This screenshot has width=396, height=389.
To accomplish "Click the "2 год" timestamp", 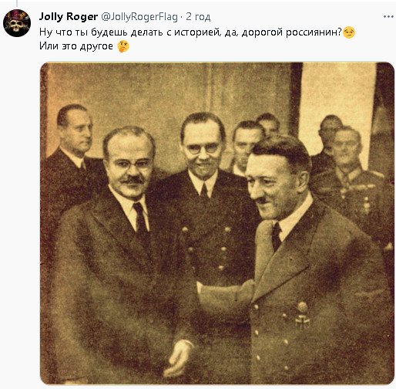I will coord(198,17).
